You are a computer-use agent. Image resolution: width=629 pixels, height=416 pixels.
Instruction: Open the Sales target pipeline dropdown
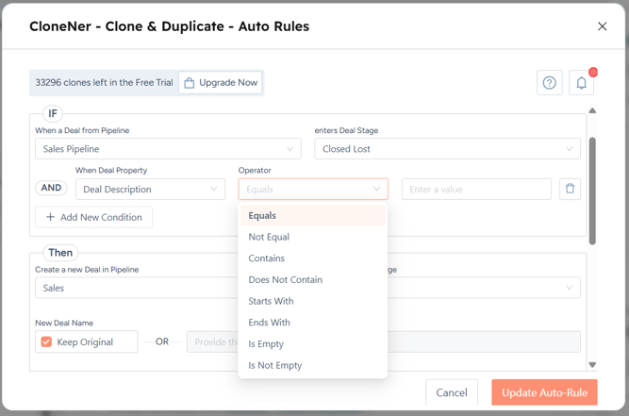(x=137, y=288)
